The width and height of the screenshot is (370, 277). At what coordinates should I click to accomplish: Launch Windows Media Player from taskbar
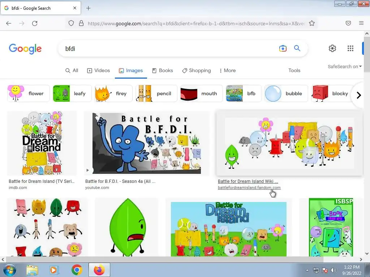53,270
